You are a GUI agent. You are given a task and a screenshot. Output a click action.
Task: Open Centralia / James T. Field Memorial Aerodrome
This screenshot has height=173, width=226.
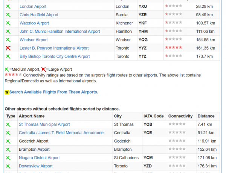pos(61,133)
